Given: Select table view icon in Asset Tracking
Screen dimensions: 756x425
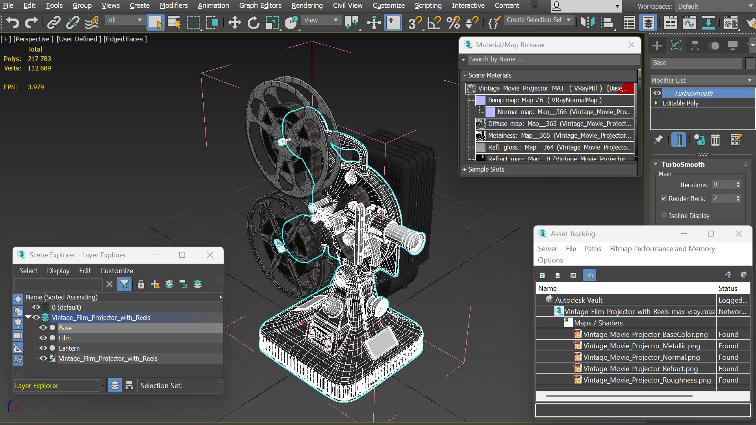Looking at the screenshot, I should coord(589,275).
